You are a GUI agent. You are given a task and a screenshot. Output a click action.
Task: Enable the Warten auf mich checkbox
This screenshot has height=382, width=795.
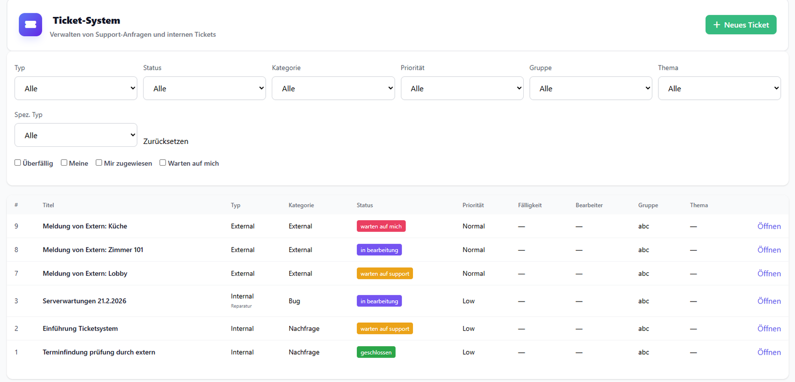[162, 163]
